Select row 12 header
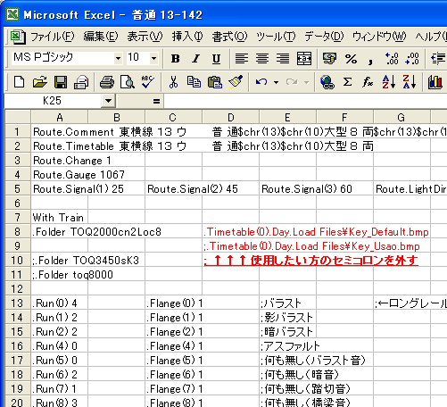The image size is (447, 407). [x=18, y=288]
